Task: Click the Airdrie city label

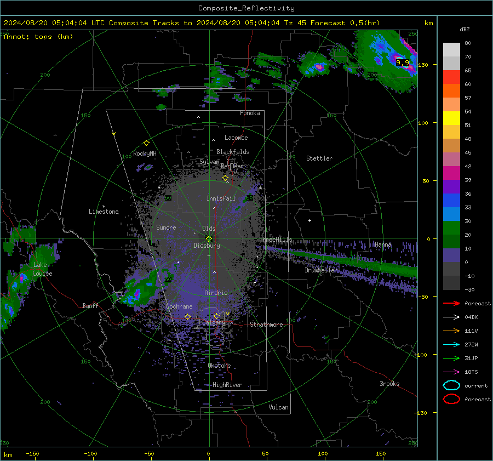Action: point(216,293)
